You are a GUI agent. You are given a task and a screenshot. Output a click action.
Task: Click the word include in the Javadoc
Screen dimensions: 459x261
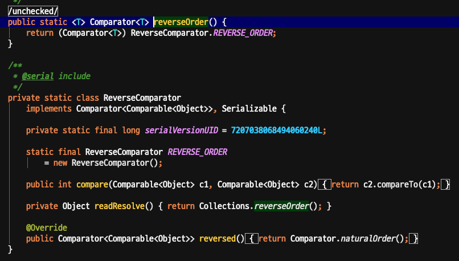pyautogui.click(x=75, y=76)
